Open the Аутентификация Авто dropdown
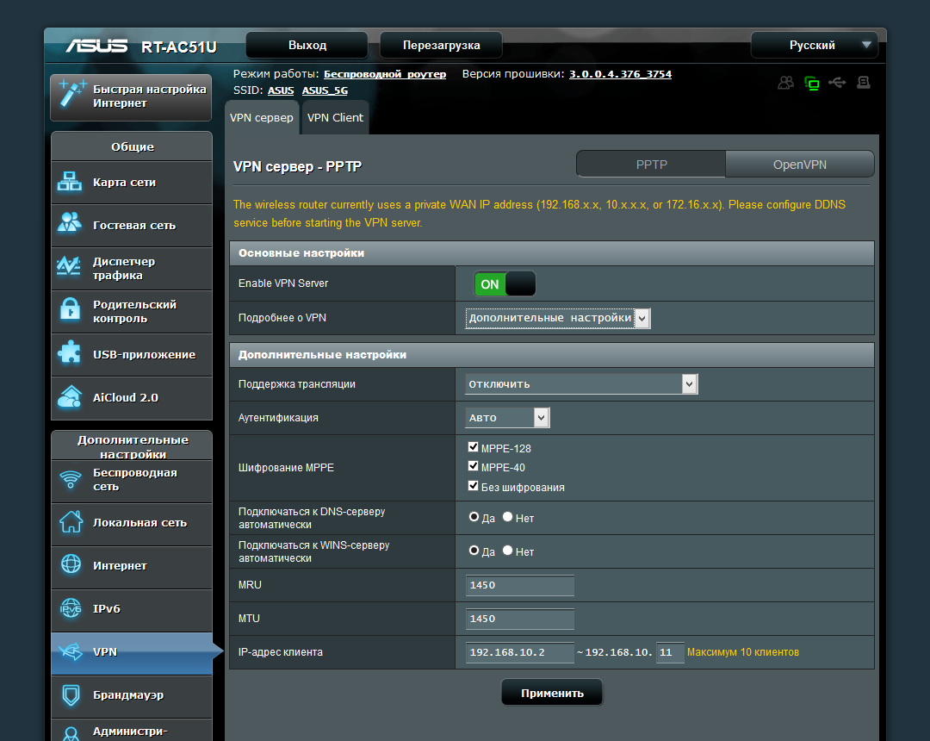Screen dimensions: 930x741 click(x=507, y=418)
